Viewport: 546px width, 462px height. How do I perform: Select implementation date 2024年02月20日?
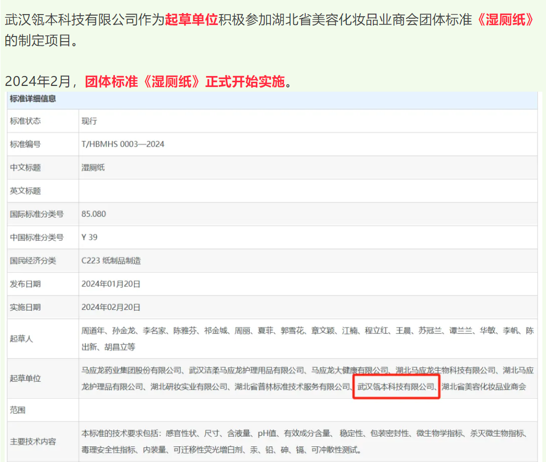click(111, 307)
